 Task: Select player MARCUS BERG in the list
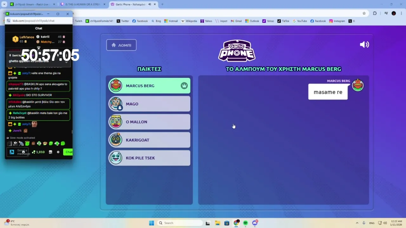(x=149, y=85)
